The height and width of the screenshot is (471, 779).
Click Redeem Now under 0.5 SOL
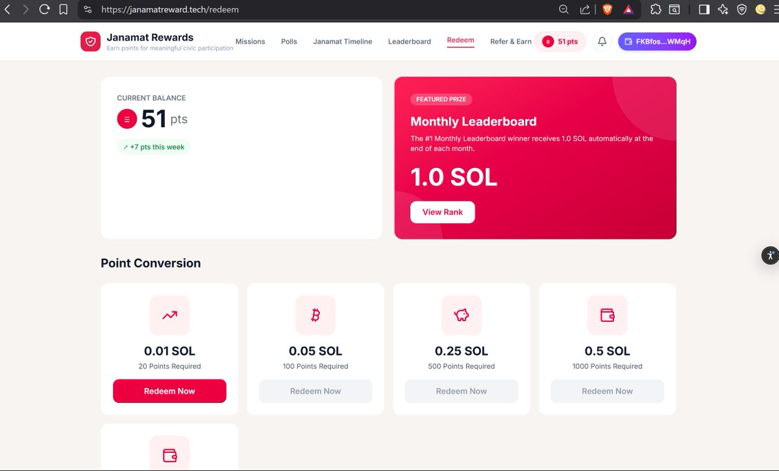[x=608, y=391]
